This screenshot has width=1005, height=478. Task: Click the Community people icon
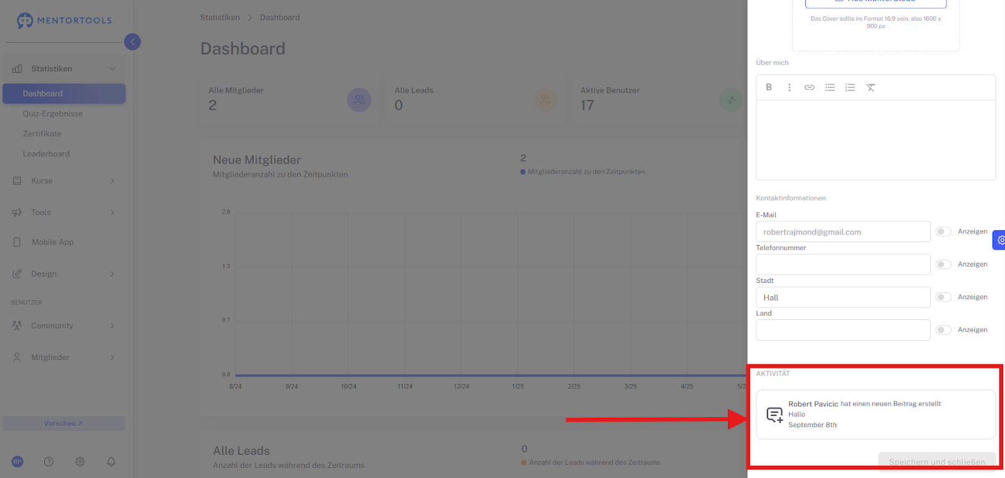[x=17, y=326]
